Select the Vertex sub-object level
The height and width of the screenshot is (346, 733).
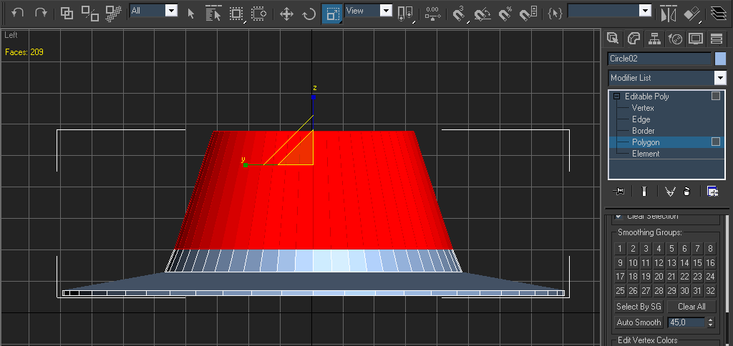coord(643,108)
